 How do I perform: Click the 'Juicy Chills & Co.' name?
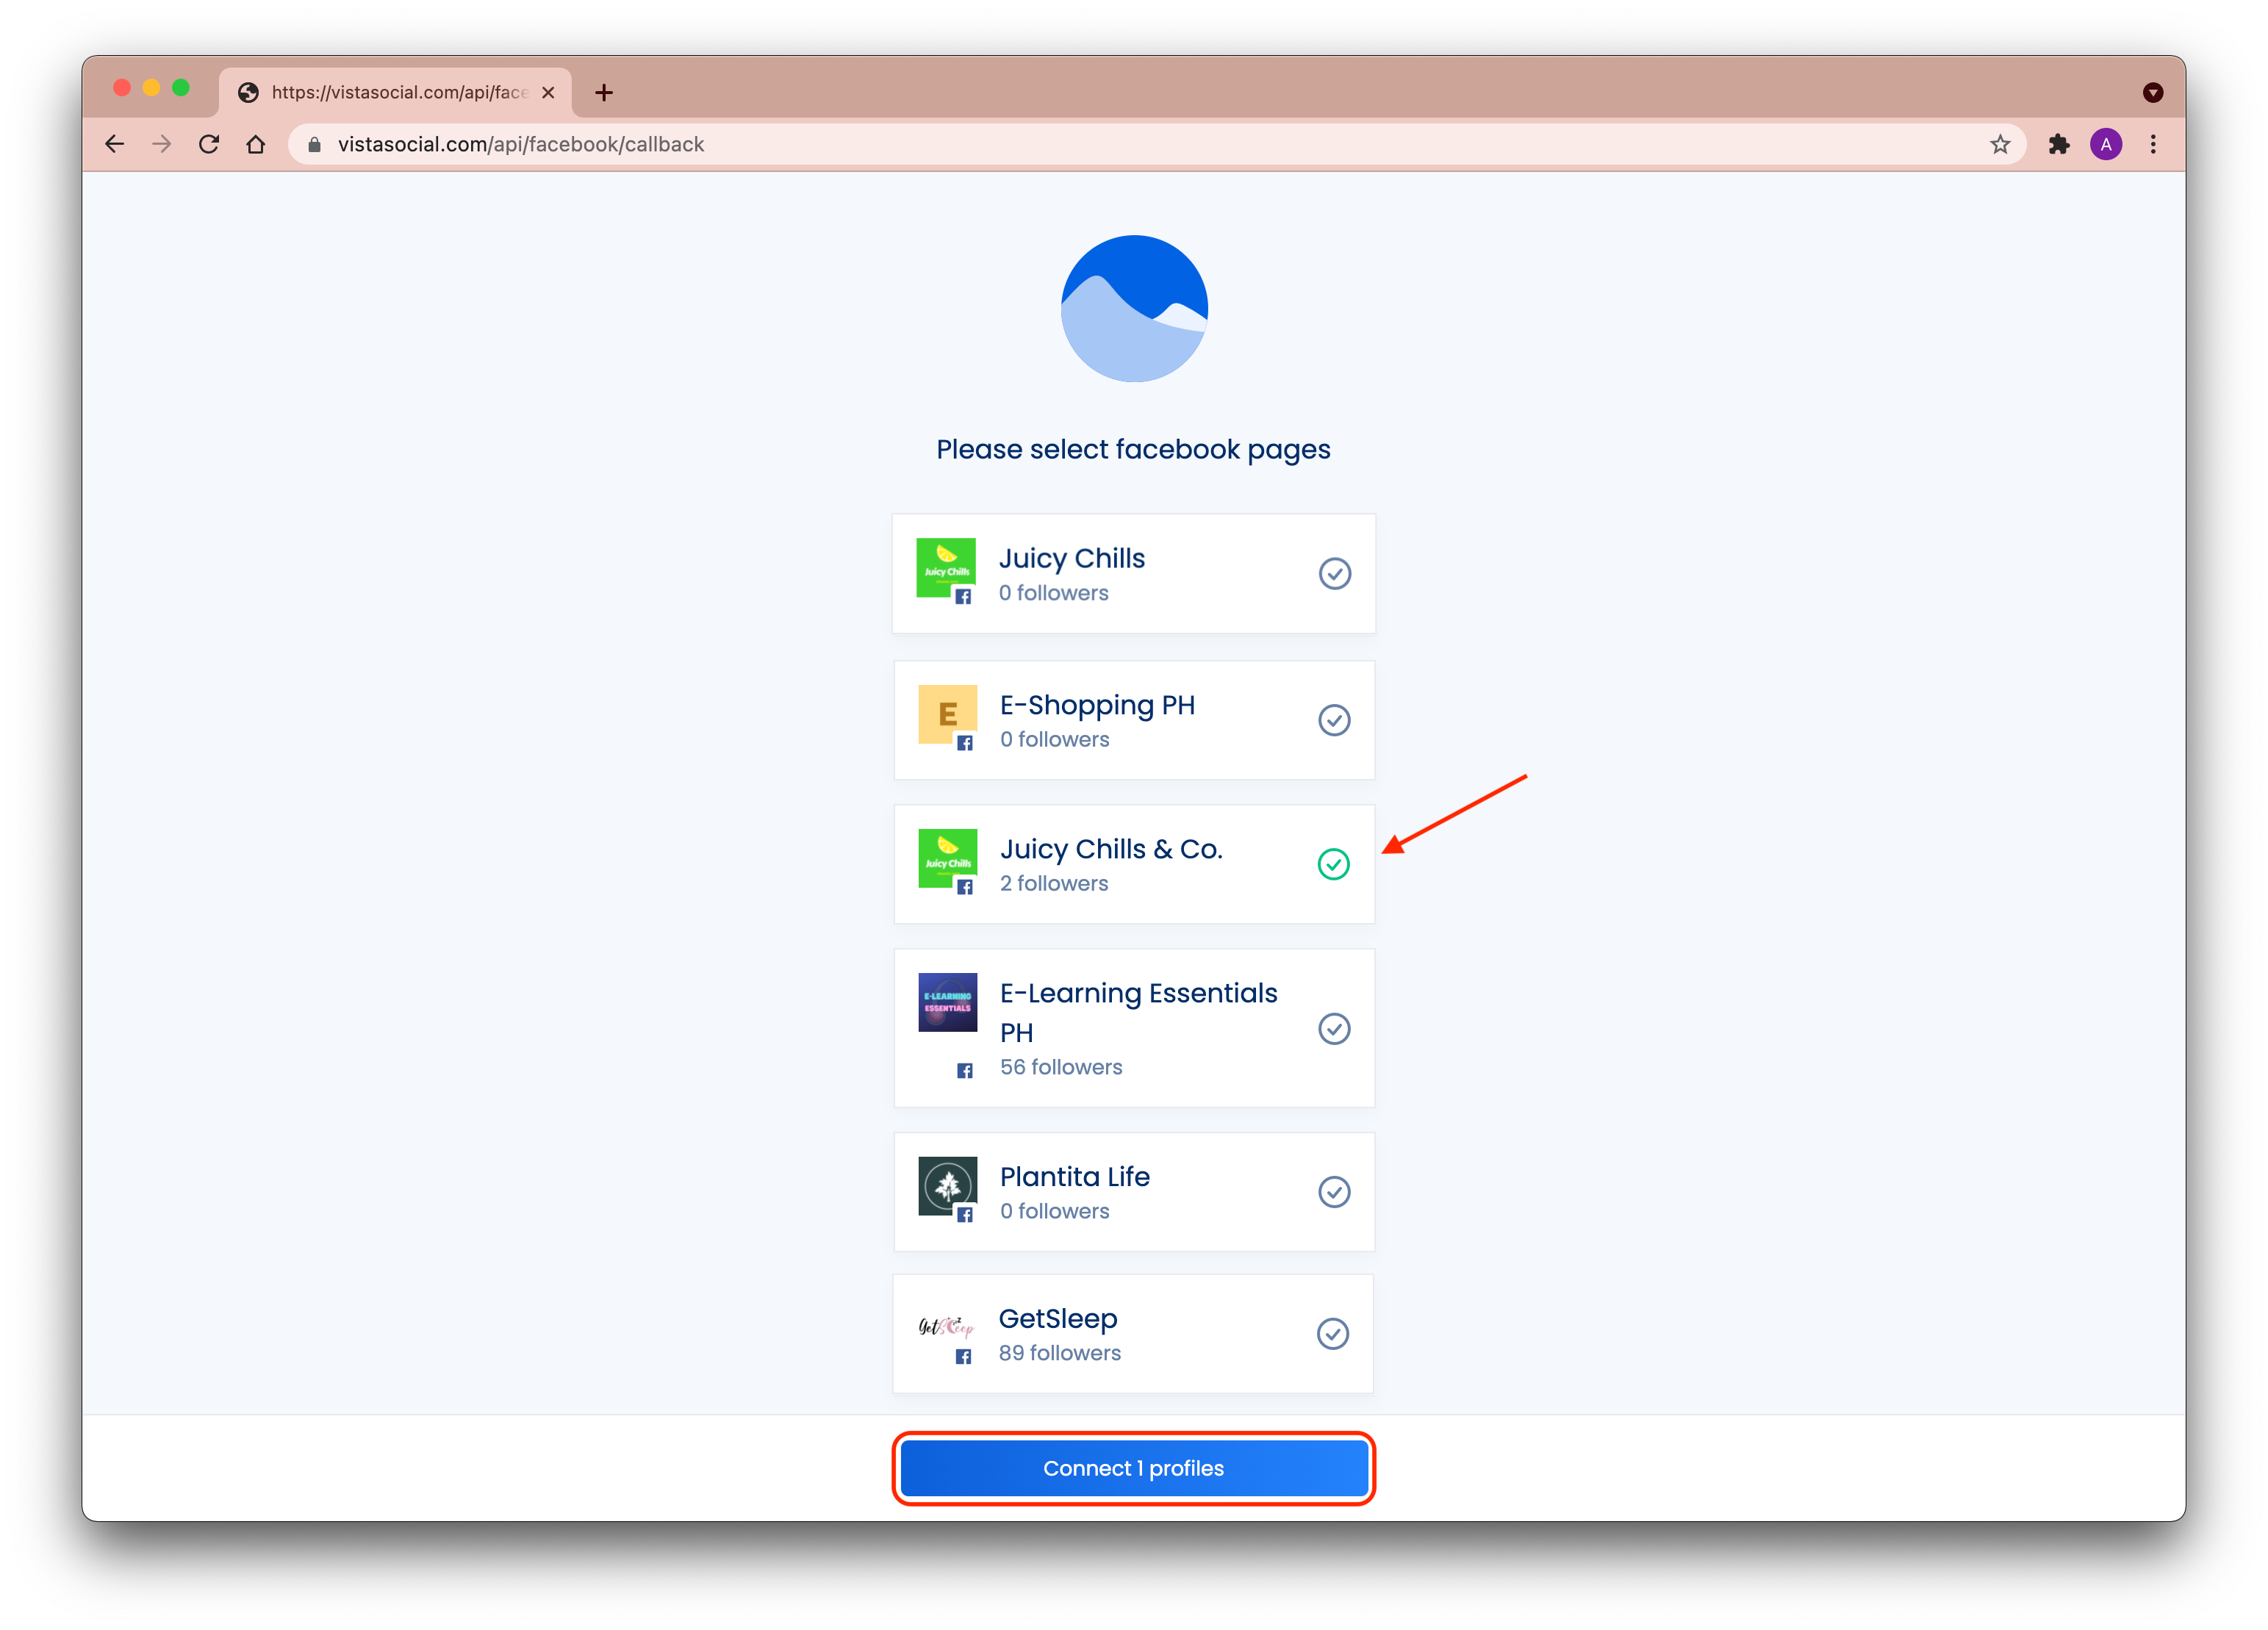(x=1111, y=850)
